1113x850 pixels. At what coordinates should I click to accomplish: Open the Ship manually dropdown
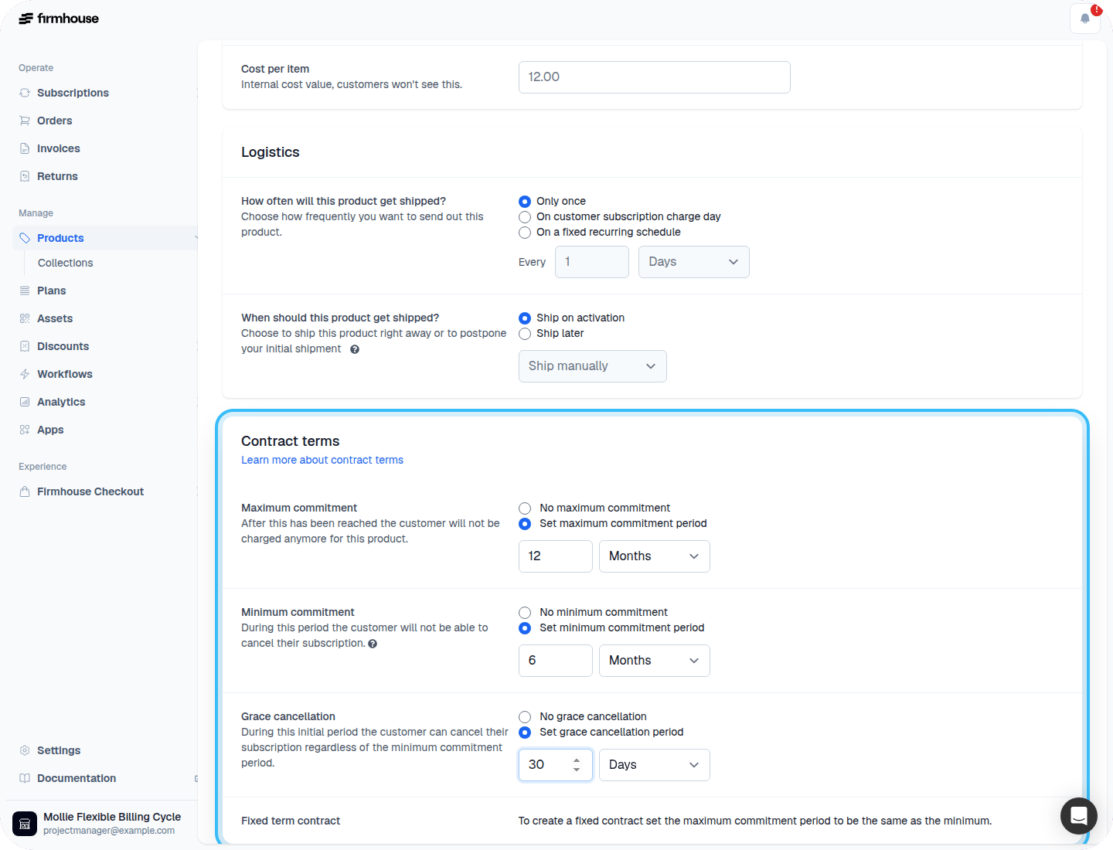(x=593, y=366)
